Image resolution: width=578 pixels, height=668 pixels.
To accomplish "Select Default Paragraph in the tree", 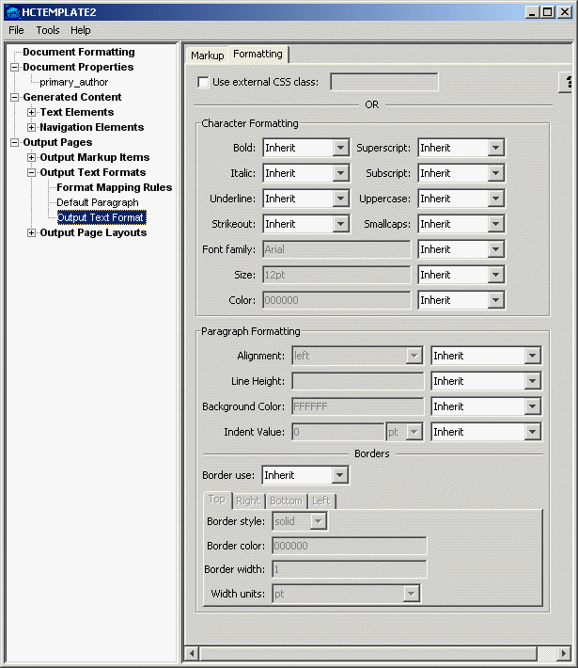I will (97, 203).
